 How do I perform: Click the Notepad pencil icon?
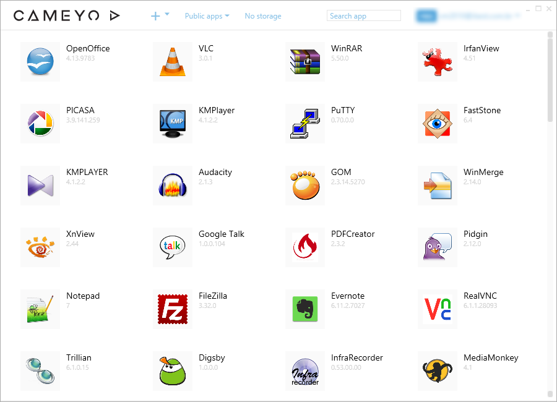point(40,309)
